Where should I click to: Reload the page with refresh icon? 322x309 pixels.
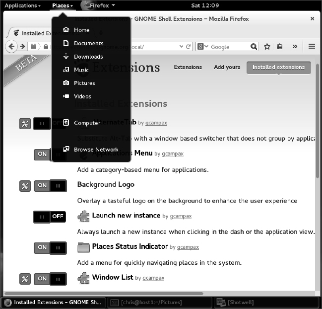tap(189, 47)
